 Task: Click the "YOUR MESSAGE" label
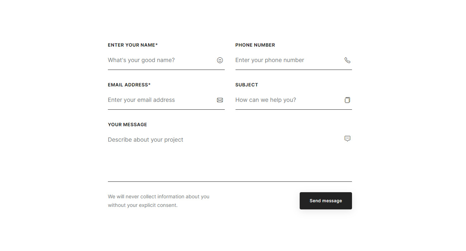[127, 125]
